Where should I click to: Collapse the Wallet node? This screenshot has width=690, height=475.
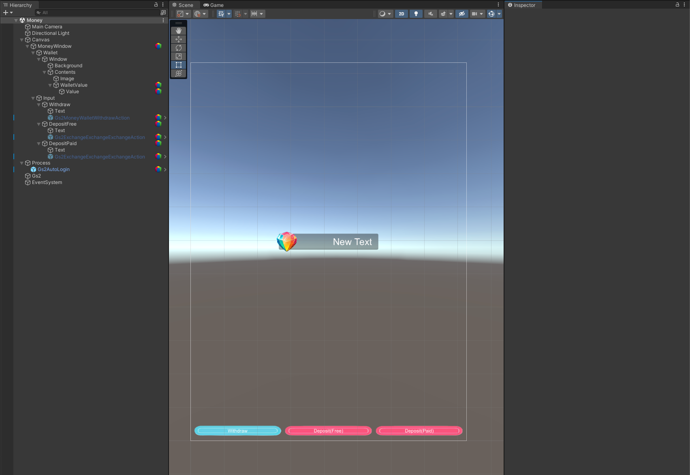33,53
